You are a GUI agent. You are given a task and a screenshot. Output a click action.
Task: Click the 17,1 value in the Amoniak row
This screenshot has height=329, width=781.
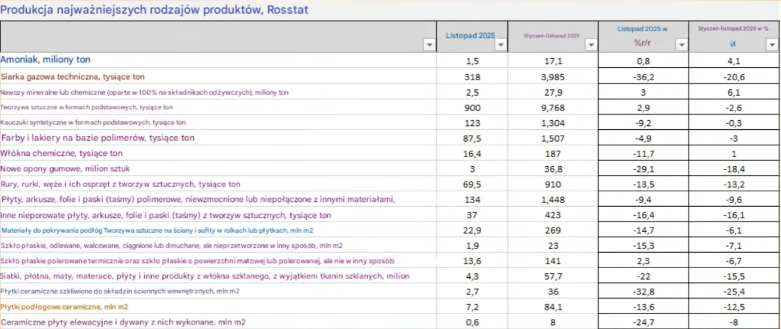[552, 61]
